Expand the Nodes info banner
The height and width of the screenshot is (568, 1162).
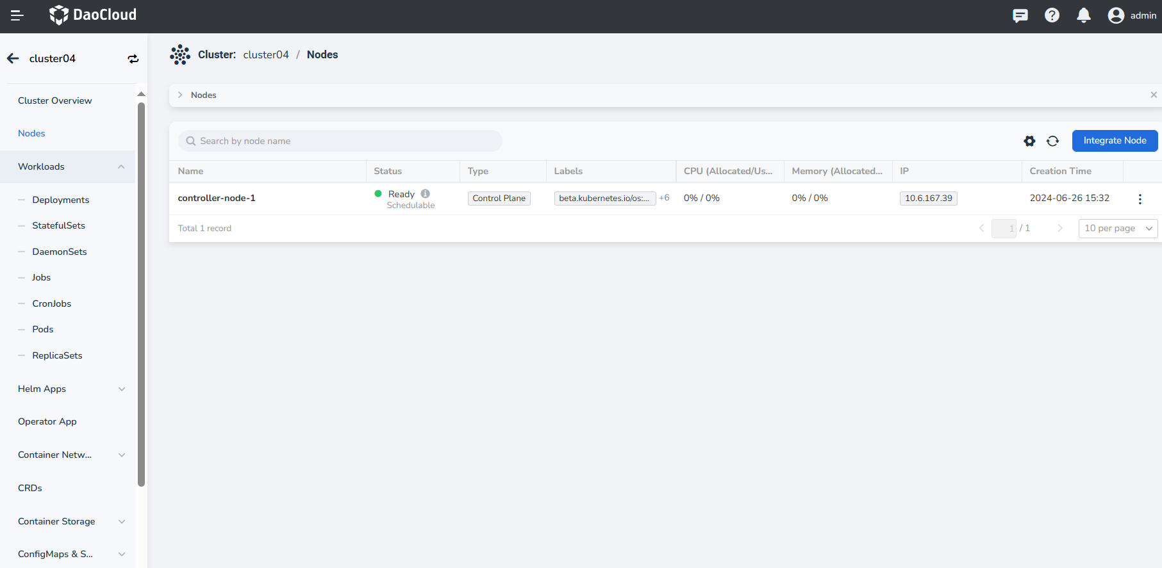click(x=180, y=95)
